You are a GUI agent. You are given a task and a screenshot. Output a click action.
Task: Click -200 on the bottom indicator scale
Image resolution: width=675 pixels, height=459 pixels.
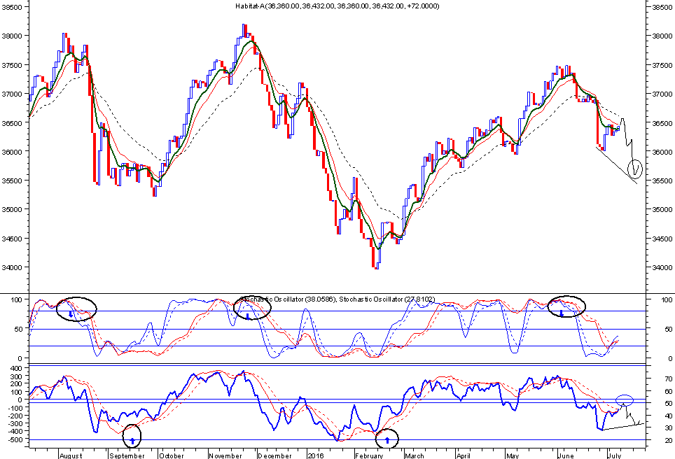[x=15, y=416]
